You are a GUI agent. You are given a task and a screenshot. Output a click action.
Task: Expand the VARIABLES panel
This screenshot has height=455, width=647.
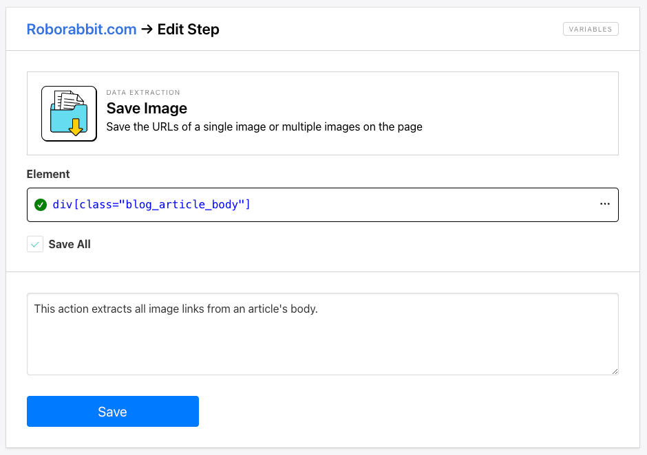(x=591, y=29)
